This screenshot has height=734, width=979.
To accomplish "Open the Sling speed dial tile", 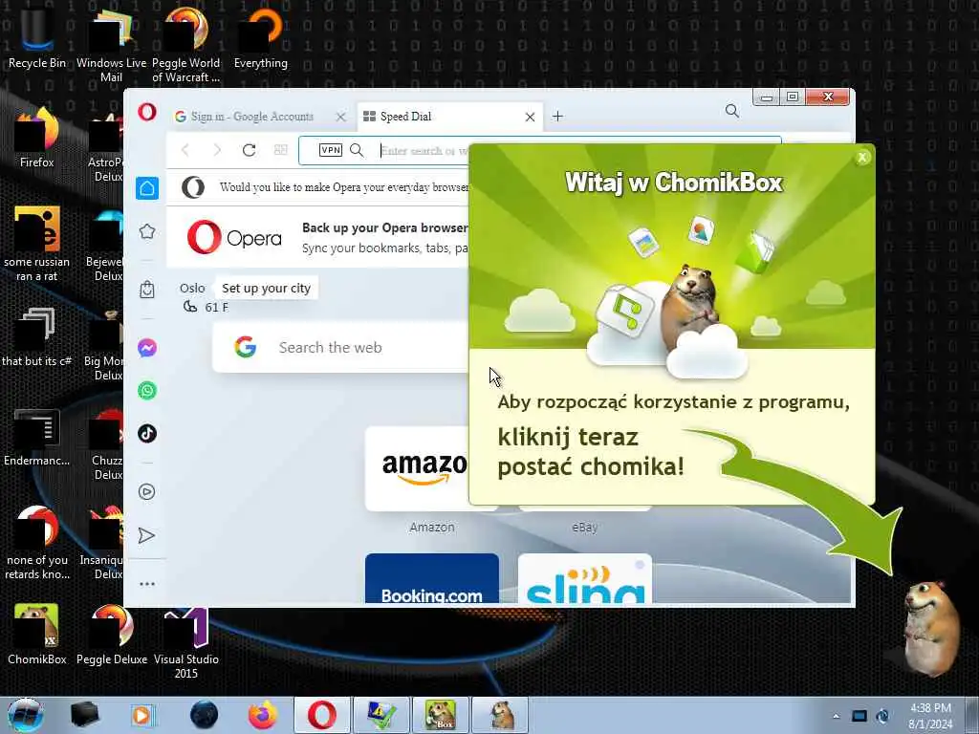I will [x=585, y=578].
